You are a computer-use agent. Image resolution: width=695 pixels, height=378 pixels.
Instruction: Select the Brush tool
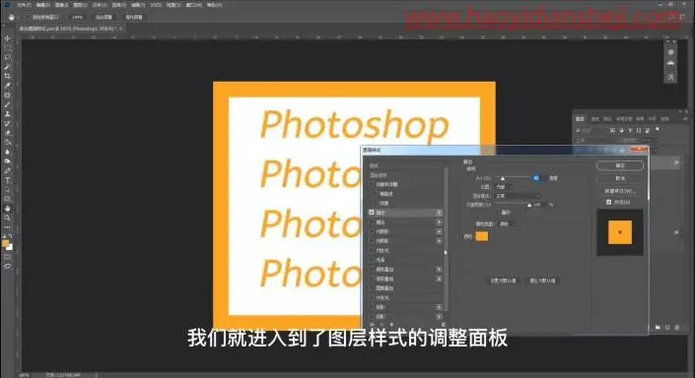click(x=7, y=104)
